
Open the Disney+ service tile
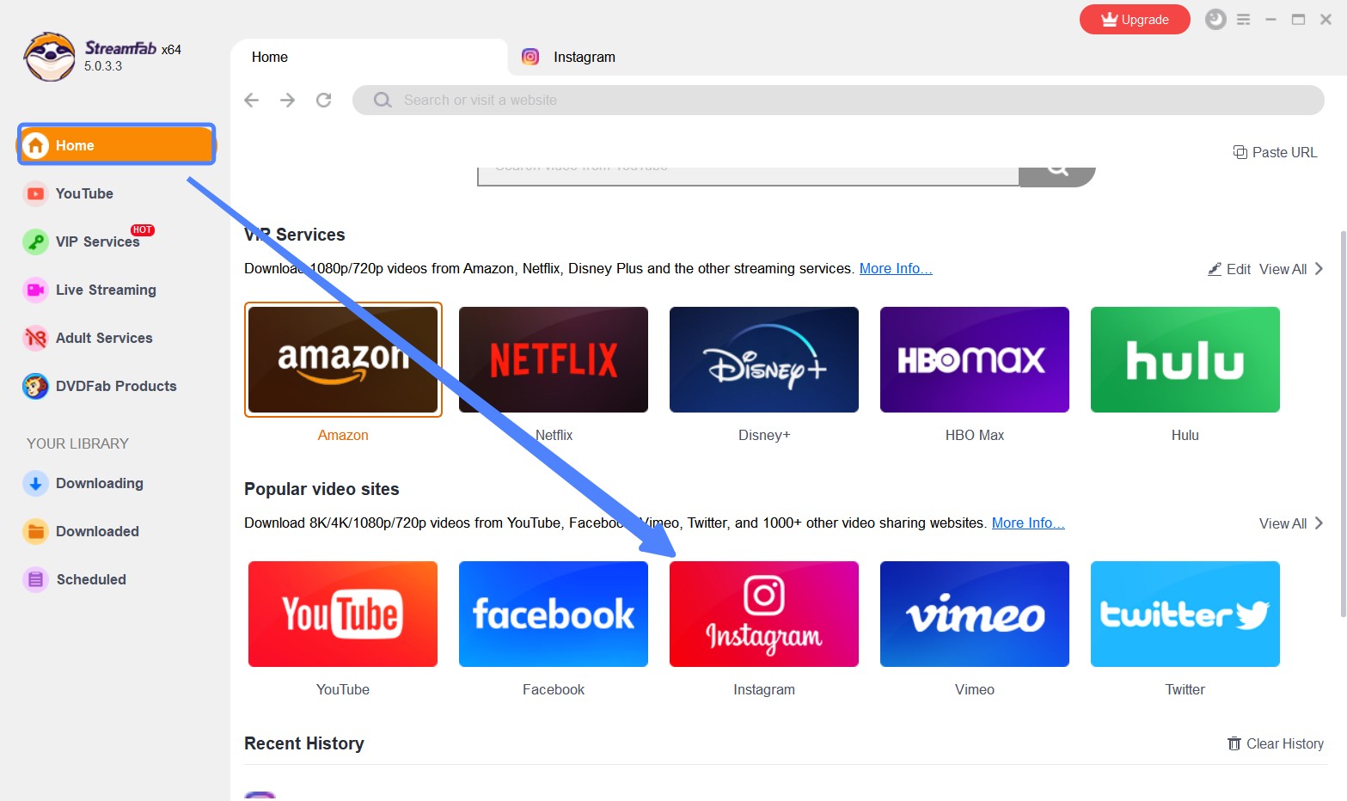coord(764,359)
